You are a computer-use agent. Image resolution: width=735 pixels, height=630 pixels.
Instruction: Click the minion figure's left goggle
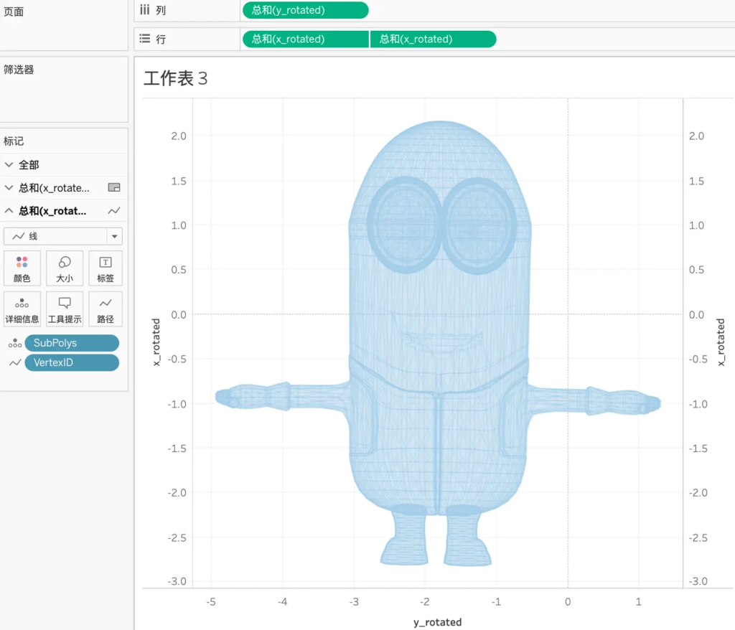(403, 225)
